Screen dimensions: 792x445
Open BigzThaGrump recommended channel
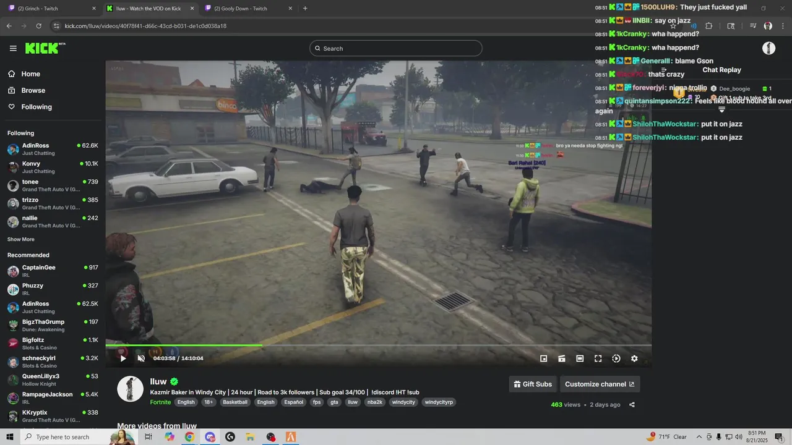[x=53, y=325]
